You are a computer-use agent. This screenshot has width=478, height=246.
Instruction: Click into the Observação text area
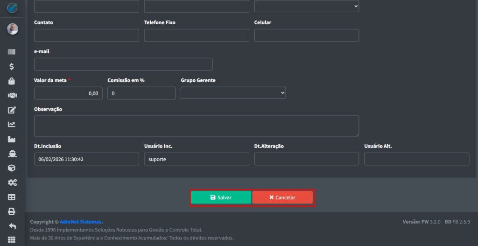pyautogui.click(x=196, y=126)
